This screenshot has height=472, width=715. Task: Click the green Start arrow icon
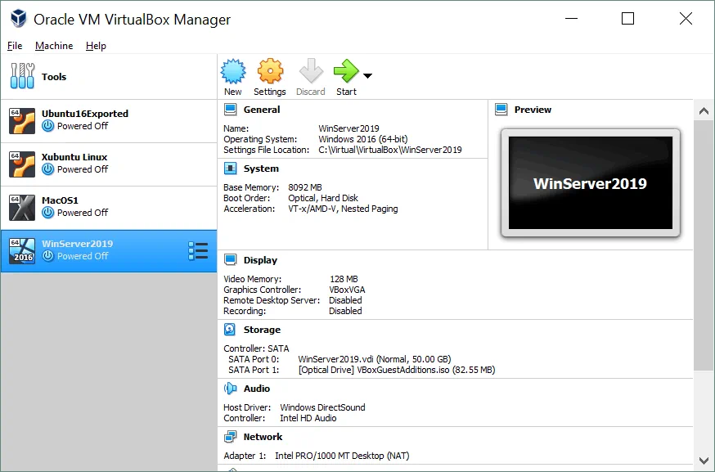tap(346, 72)
